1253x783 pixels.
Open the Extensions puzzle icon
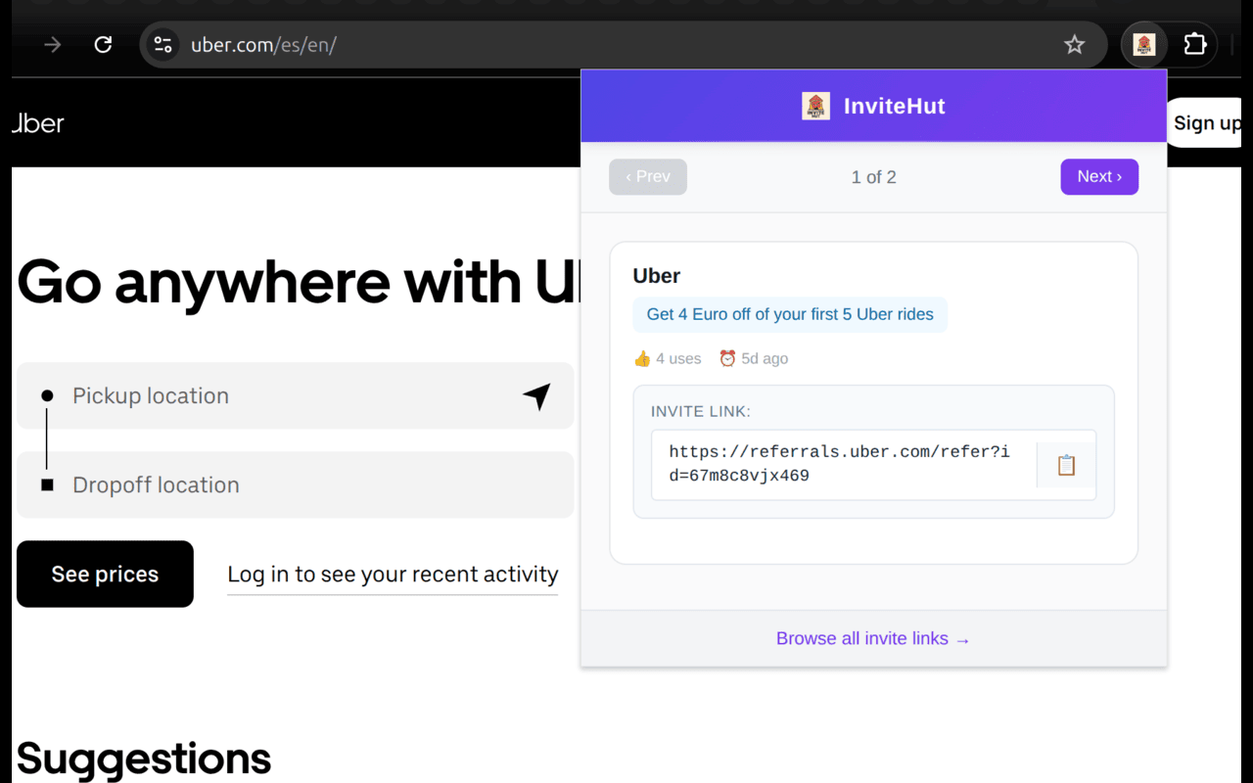(1194, 45)
